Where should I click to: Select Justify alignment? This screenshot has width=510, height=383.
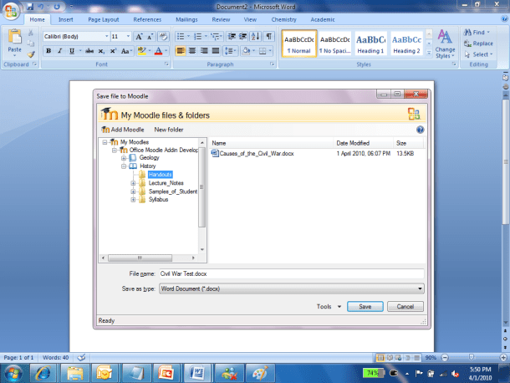click(x=216, y=51)
